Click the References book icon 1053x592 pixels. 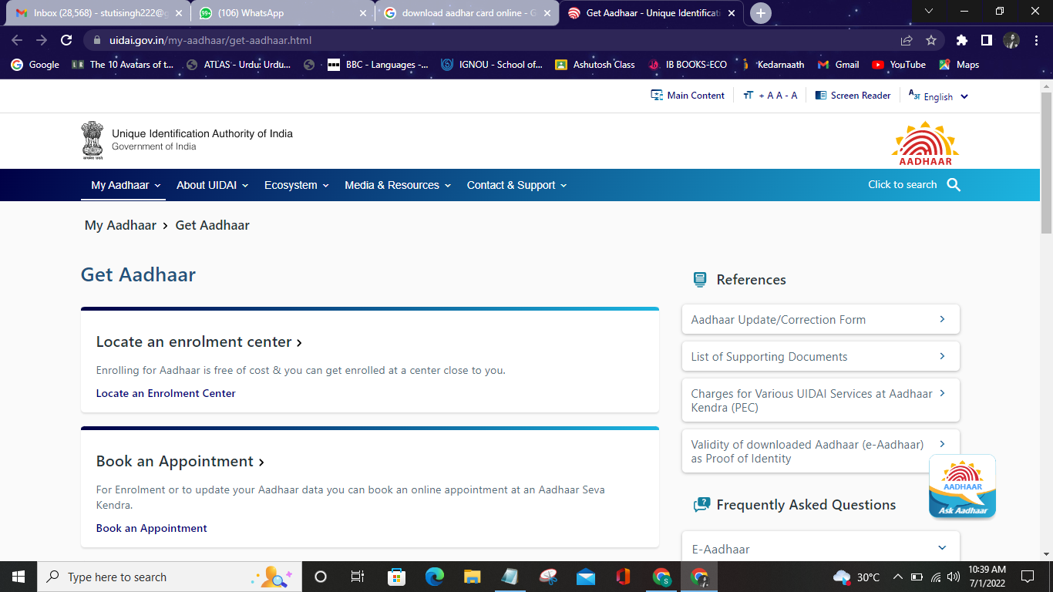click(x=699, y=279)
